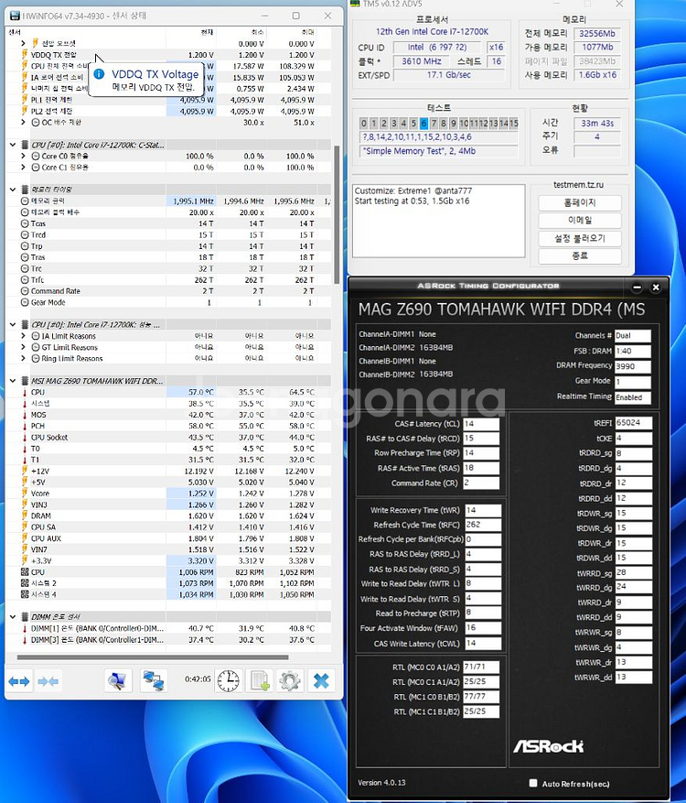Collapse the 메모리 타이밍 section
686x803 pixels.
[x=13, y=190]
